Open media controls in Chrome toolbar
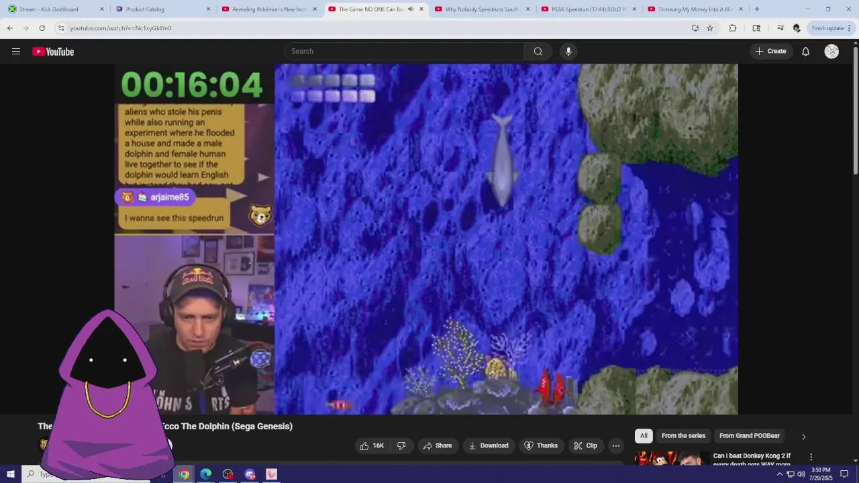The image size is (859, 483). [780, 28]
